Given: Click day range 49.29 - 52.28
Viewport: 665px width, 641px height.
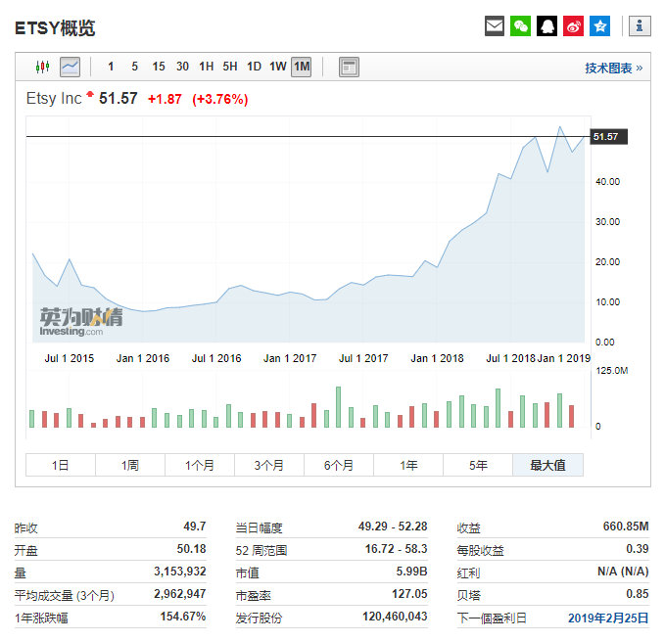Looking at the screenshot, I should (x=393, y=527).
